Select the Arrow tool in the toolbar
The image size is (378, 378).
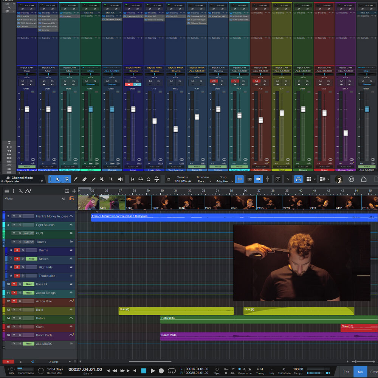point(57,179)
